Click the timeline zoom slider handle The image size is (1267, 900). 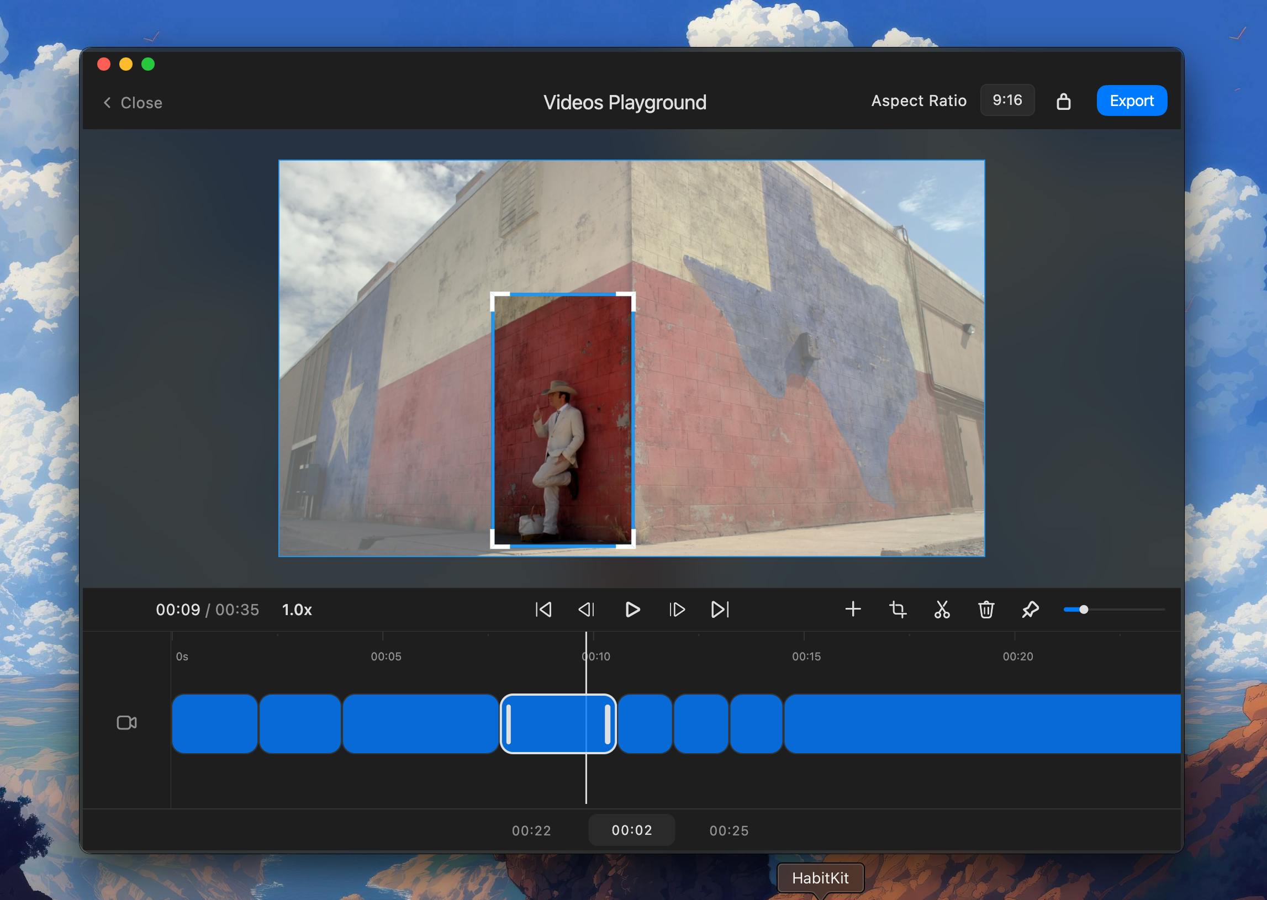tap(1084, 610)
